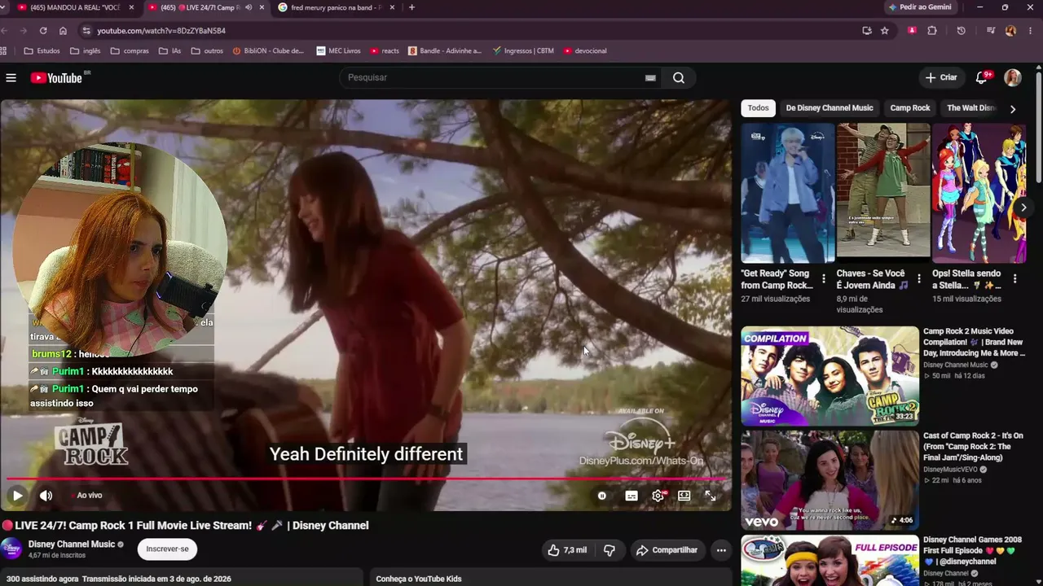Subscribe with the Inscrever-se button
This screenshot has height=586, width=1043.
(167, 549)
